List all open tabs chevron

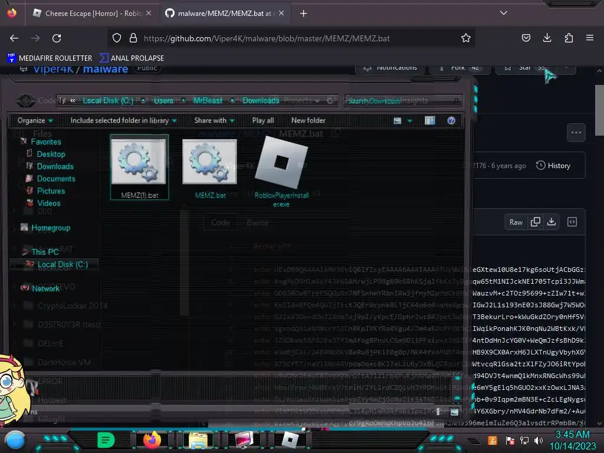pyautogui.click(x=504, y=13)
